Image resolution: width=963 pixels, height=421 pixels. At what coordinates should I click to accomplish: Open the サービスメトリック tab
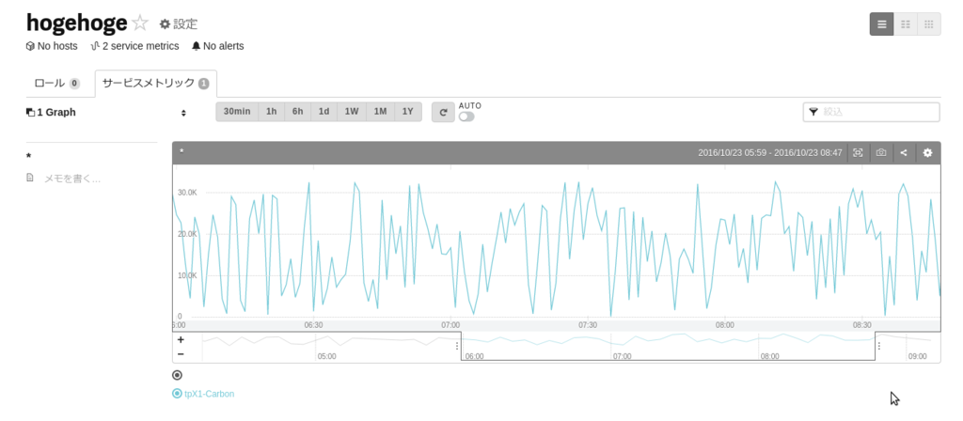coord(156,84)
